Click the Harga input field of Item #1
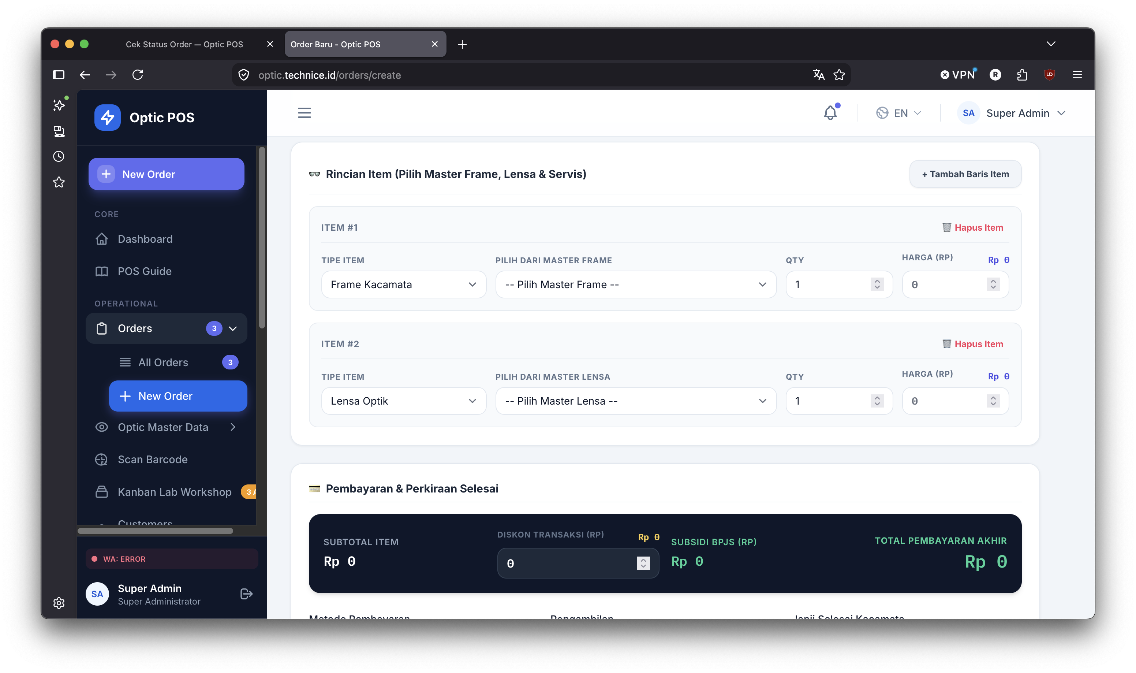Viewport: 1136px width, 673px height. tap(955, 285)
